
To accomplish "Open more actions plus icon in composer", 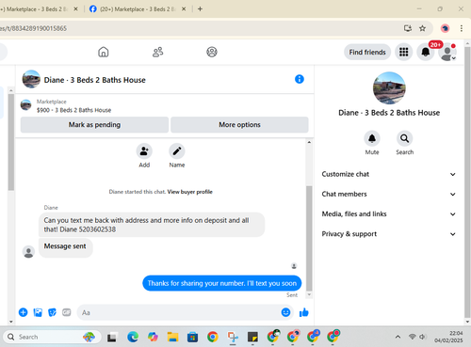I will pos(24,312).
